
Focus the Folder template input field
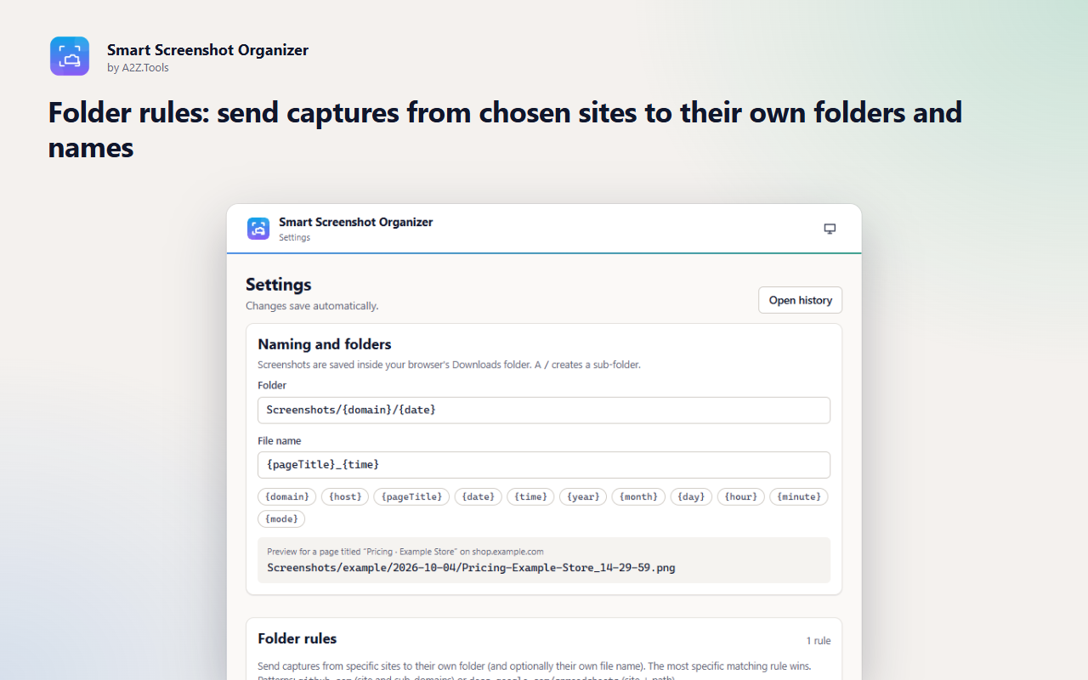point(544,410)
